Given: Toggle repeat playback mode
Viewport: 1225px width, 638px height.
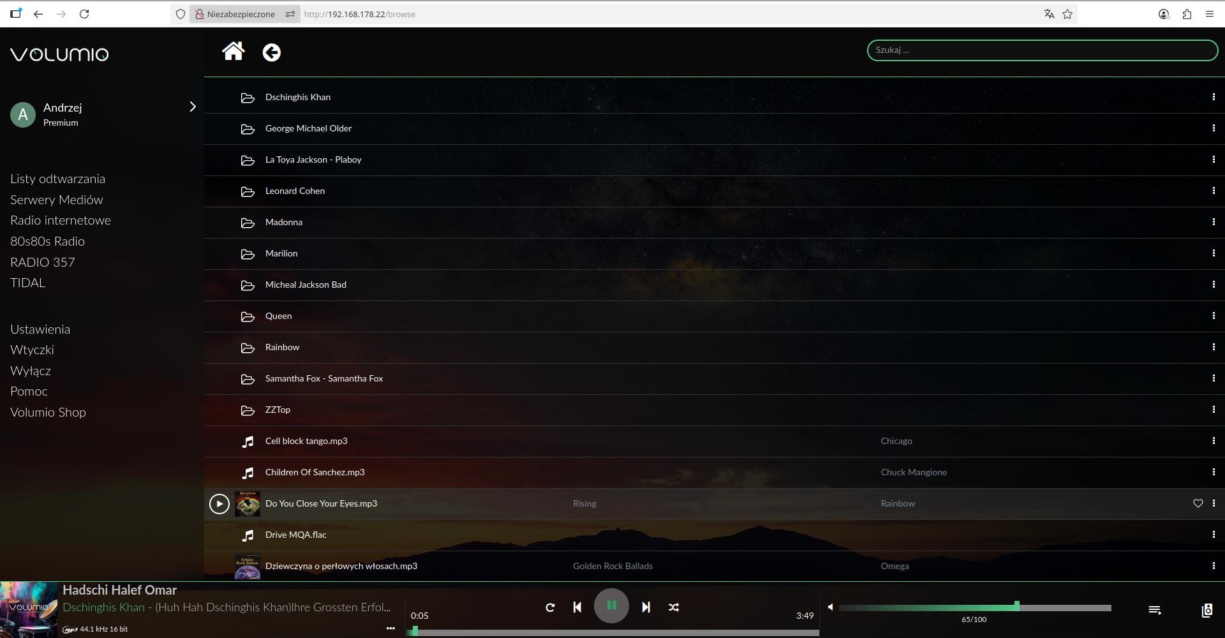Looking at the screenshot, I should click(x=550, y=607).
